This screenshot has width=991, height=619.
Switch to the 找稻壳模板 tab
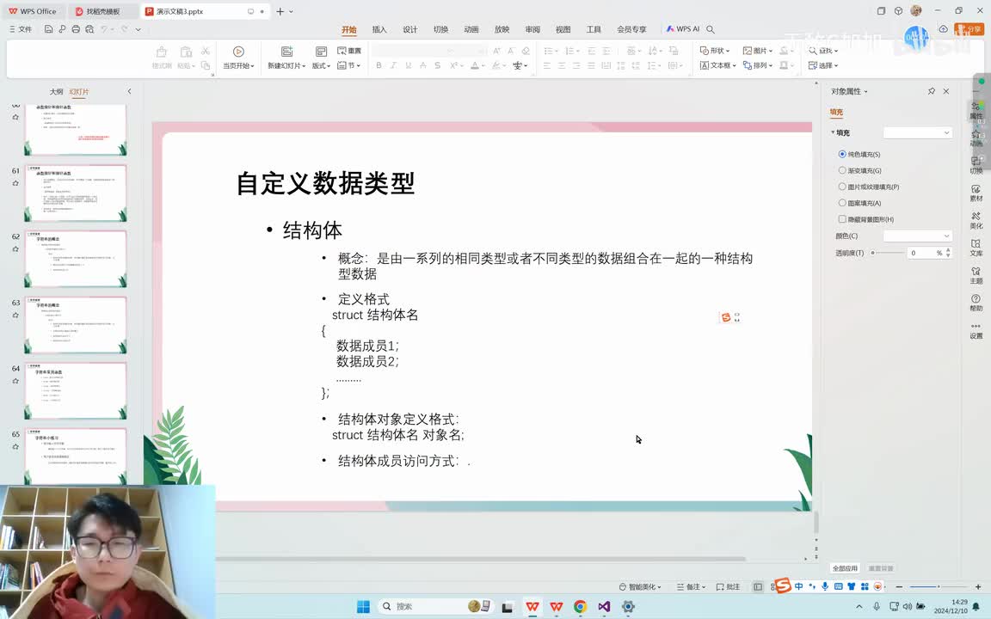coord(103,11)
